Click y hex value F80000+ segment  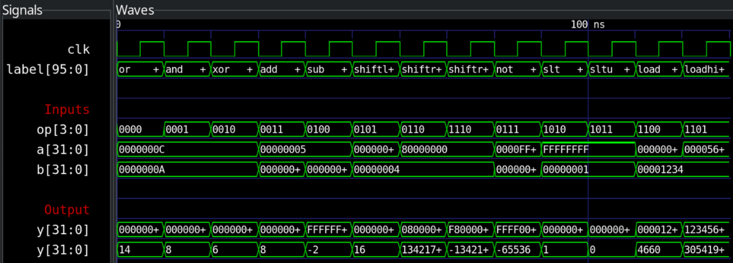tap(470, 230)
